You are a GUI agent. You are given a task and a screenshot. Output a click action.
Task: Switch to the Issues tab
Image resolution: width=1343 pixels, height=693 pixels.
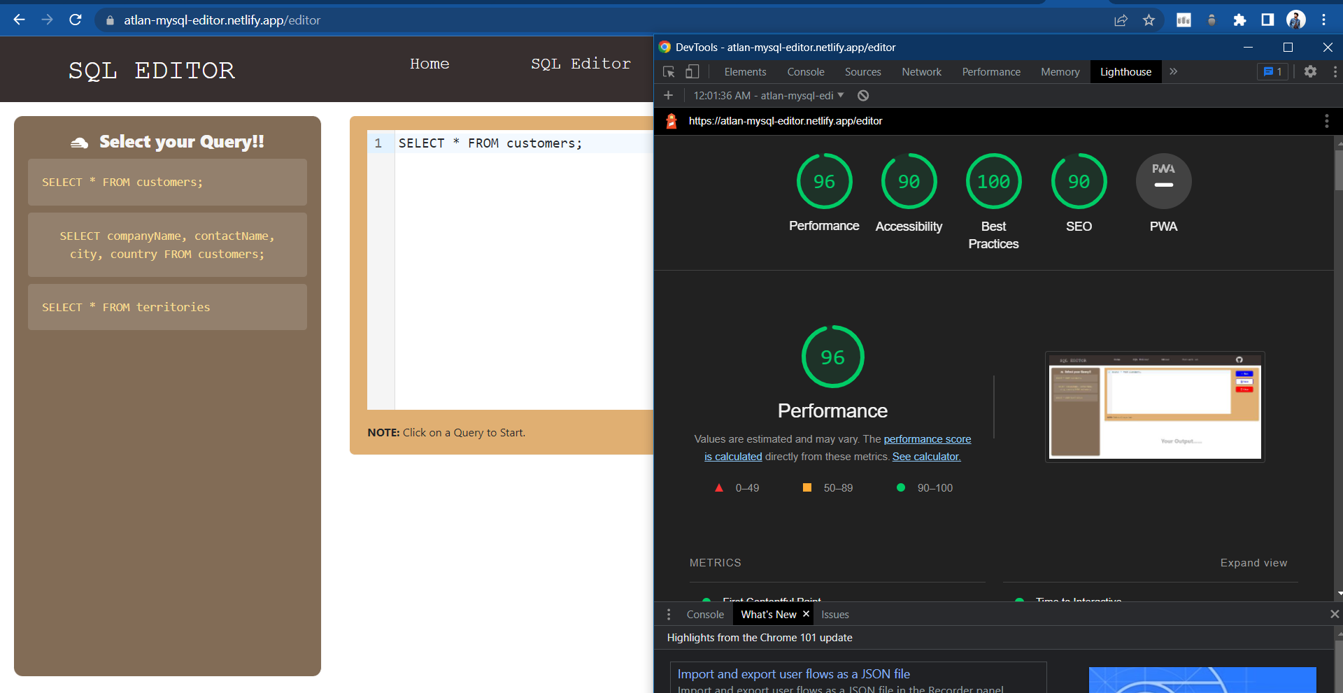pos(834,614)
